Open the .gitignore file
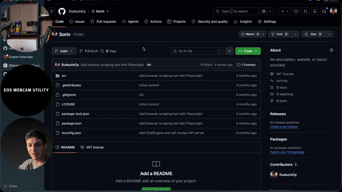342x192 pixels. tap(69, 95)
